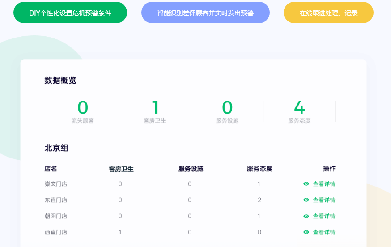Select the 崇文门店 store name
Viewport: 391px width, 247px height.
[x=56, y=184]
